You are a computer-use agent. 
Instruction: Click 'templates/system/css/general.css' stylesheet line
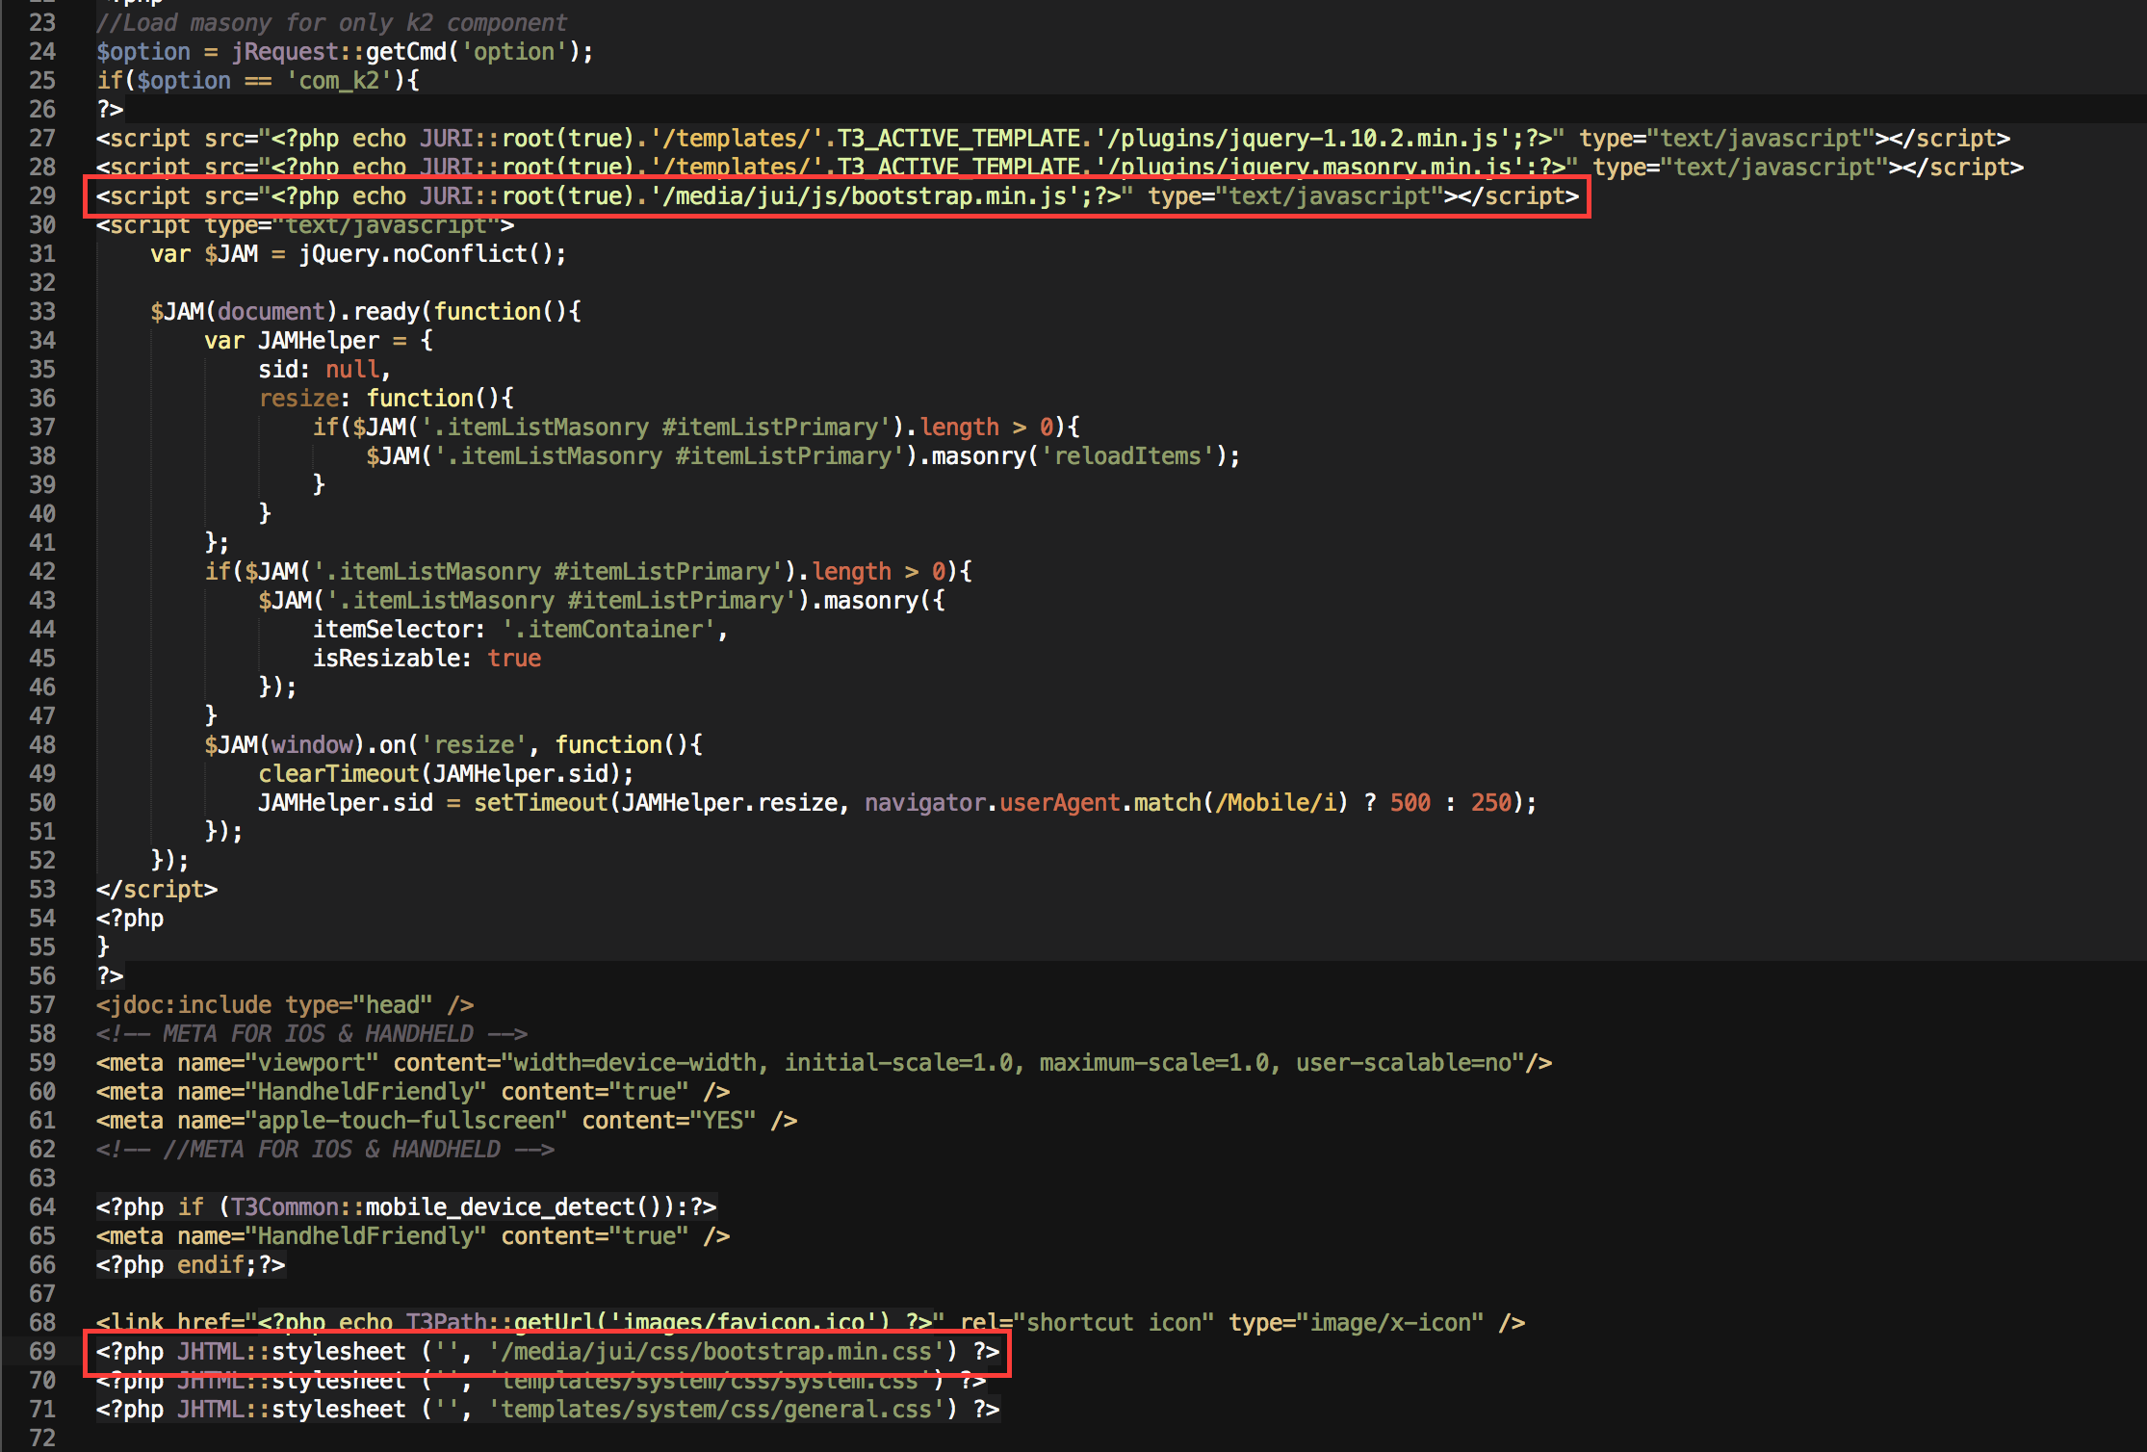(x=548, y=1410)
